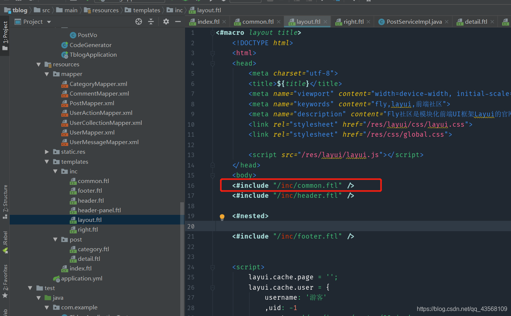
Task: Select category.ftl in the post folder
Action: click(93, 249)
